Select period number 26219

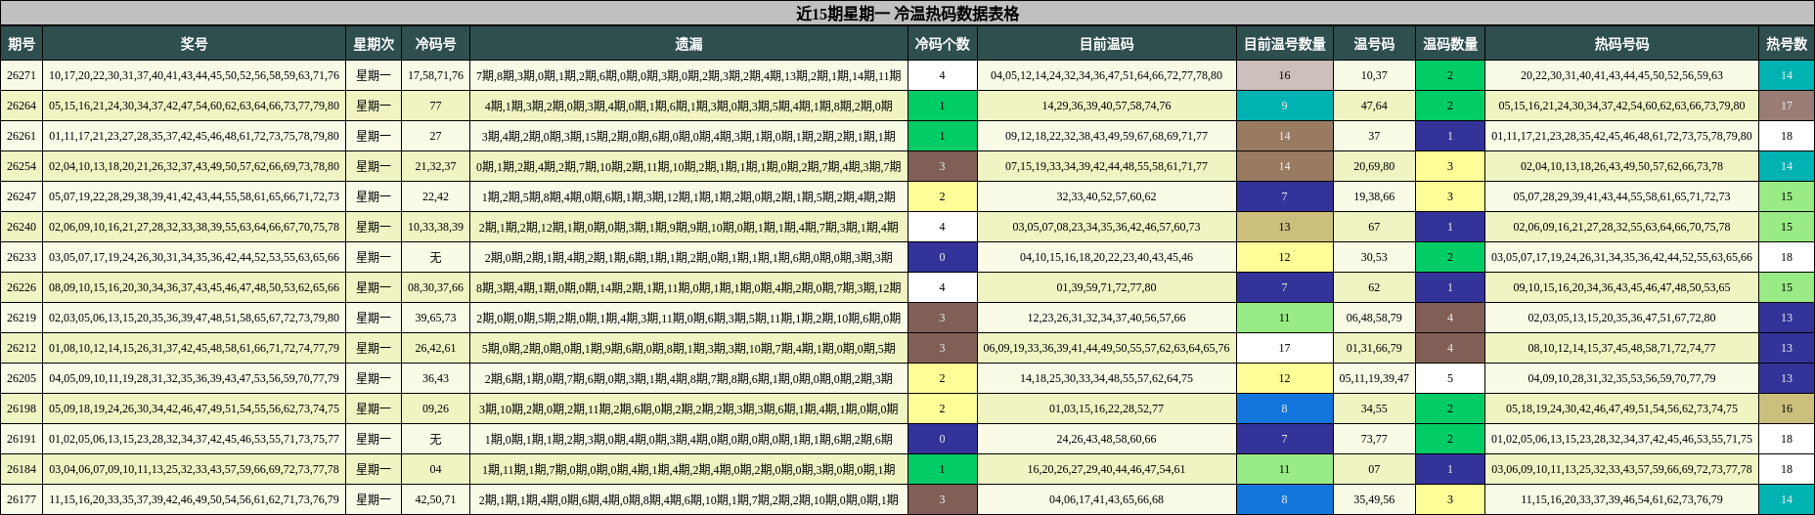coord(22,318)
